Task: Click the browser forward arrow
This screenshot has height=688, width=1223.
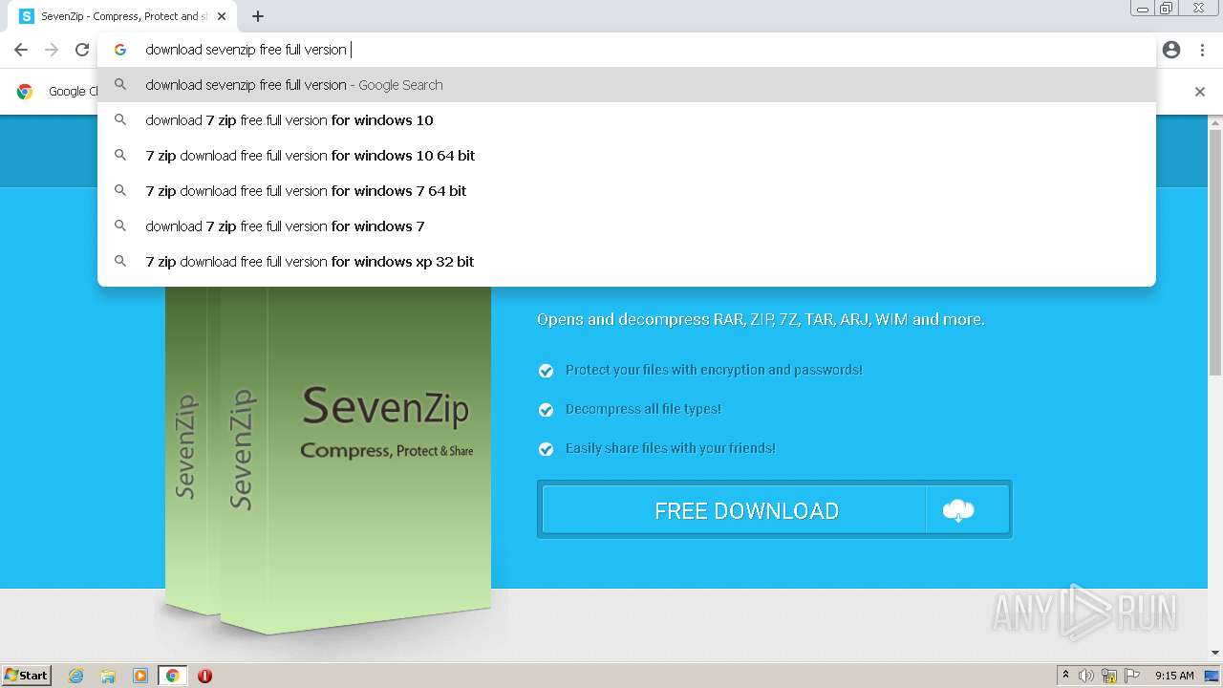Action: tap(52, 50)
